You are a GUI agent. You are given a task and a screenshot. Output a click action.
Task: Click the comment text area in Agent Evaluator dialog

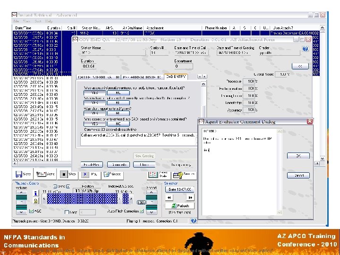[x=239, y=172]
